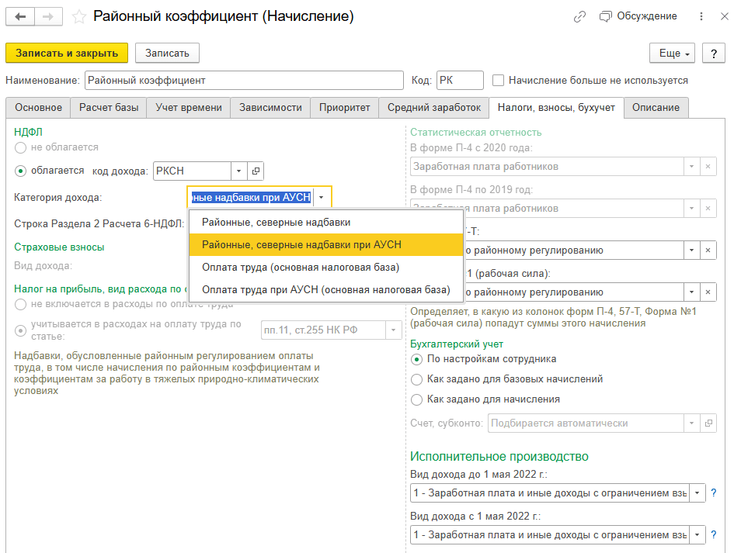Enable Начисление больше не используется checkbox
Image resolution: width=734 pixels, height=553 pixels.
(x=499, y=80)
